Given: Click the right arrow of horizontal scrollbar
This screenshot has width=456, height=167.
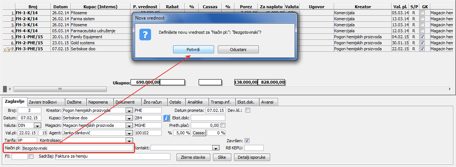Looking at the screenshot, I should click(x=450, y=89).
